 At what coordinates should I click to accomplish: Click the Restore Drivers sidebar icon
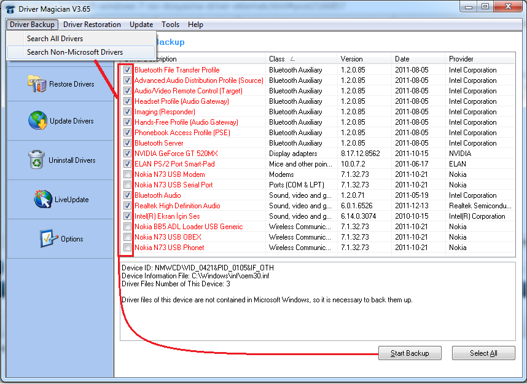point(37,84)
